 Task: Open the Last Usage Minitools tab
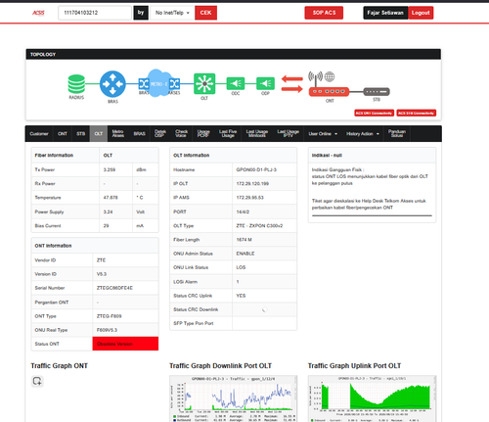tap(257, 134)
